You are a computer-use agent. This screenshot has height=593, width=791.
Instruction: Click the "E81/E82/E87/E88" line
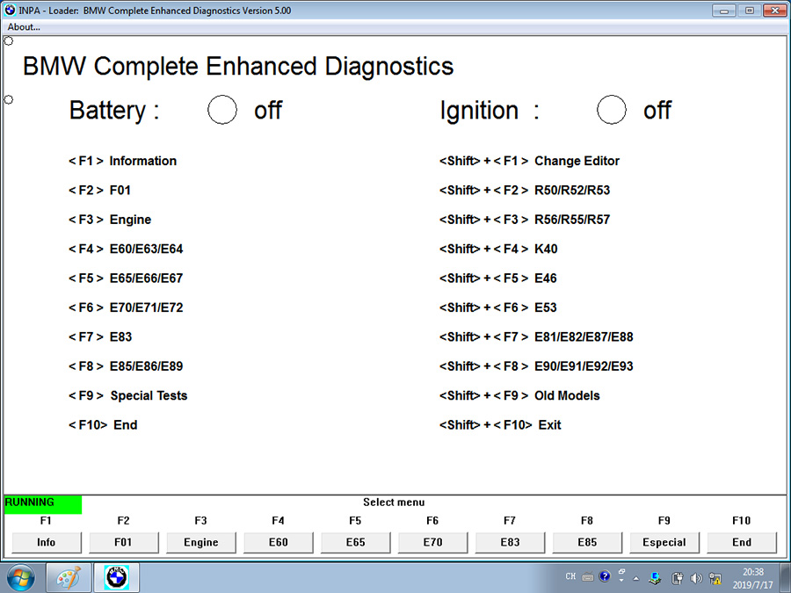point(536,336)
